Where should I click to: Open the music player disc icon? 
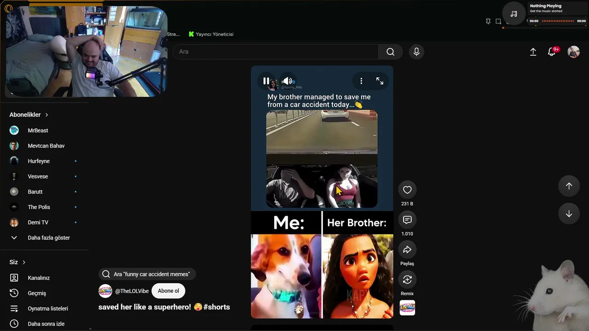(x=514, y=14)
